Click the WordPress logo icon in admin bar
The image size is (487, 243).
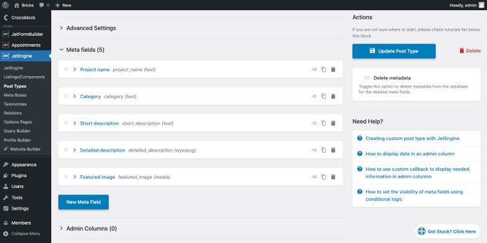tap(6, 5)
